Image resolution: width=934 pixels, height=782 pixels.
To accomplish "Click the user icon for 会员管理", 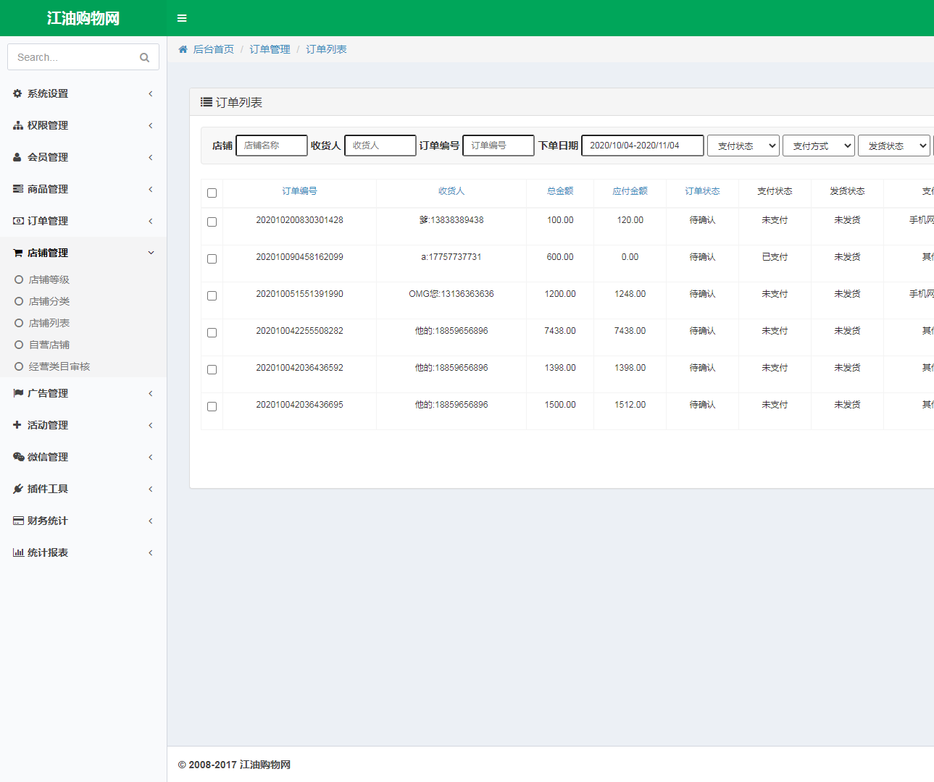I will pyautogui.click(x=18, y=157).
